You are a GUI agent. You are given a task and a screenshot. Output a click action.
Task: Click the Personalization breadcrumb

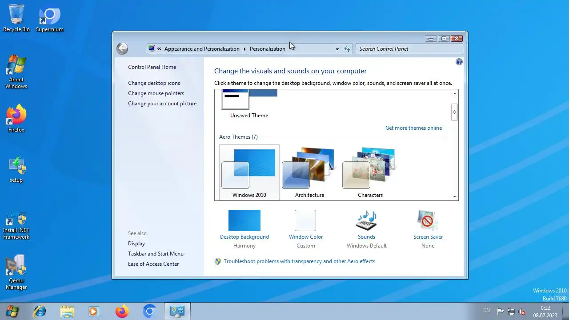coord(268,49)
